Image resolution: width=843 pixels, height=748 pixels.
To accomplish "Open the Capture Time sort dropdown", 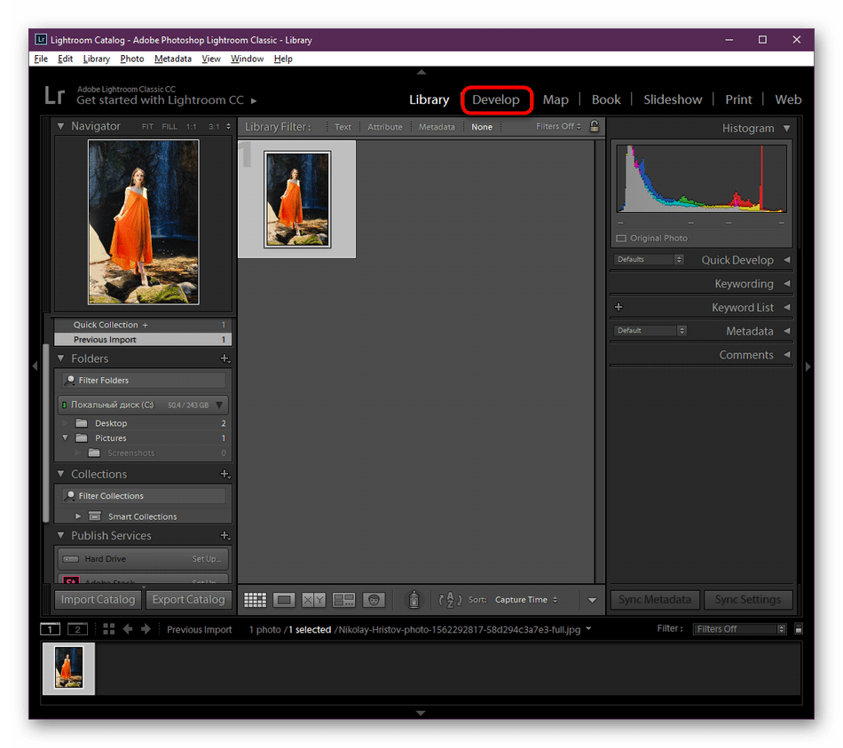I will pyautogui.click(x=526, y=600).
